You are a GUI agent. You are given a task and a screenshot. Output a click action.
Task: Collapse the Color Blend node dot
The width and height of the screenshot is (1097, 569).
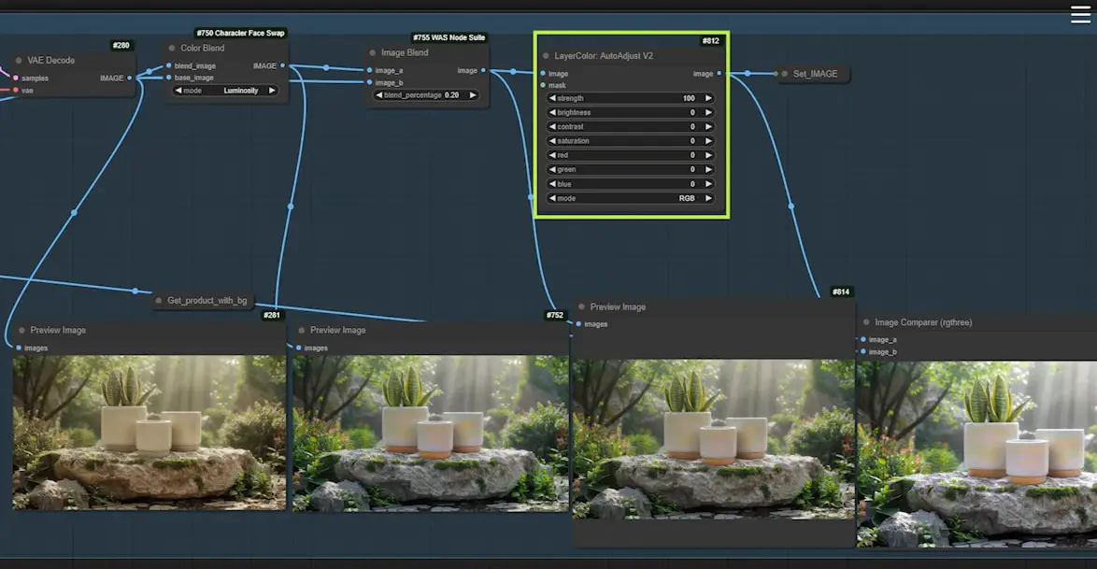pyautogui.click(x=171, y=49)
